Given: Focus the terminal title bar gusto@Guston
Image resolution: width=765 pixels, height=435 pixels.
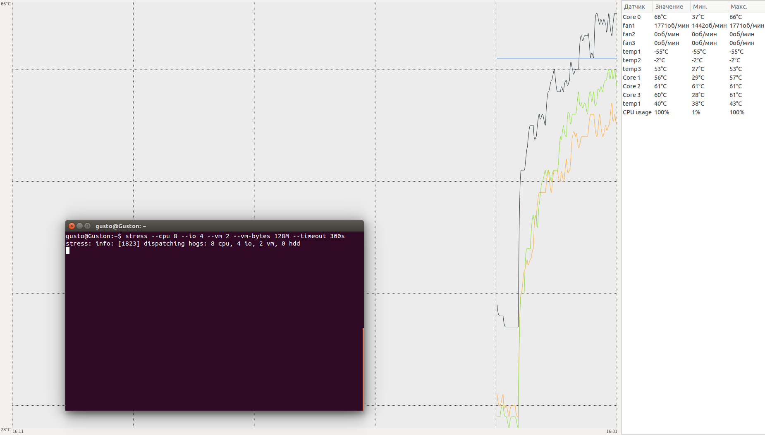Looking at the screenshot, I should point(214,226).
